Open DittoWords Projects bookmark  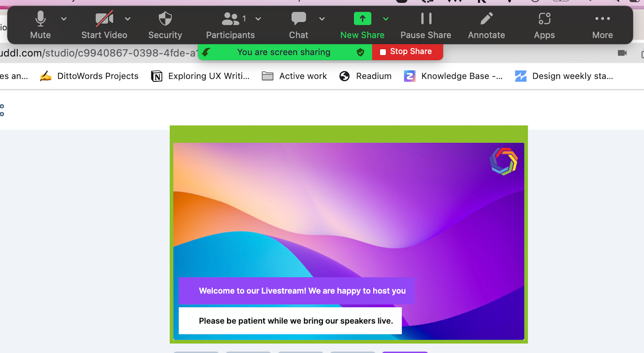click(89, 76)
